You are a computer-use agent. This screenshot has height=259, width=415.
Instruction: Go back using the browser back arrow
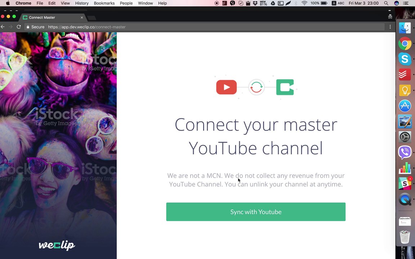pyautogui.click(x=3, y=27)
